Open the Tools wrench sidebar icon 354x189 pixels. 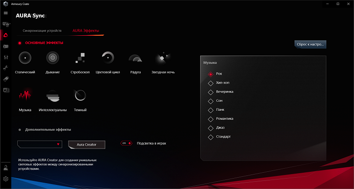pyautogui.click(x=6, y=68)
